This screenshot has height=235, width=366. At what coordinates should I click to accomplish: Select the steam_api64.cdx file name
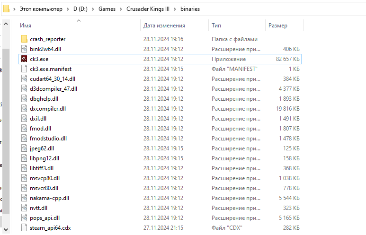[x=50, y=228]
